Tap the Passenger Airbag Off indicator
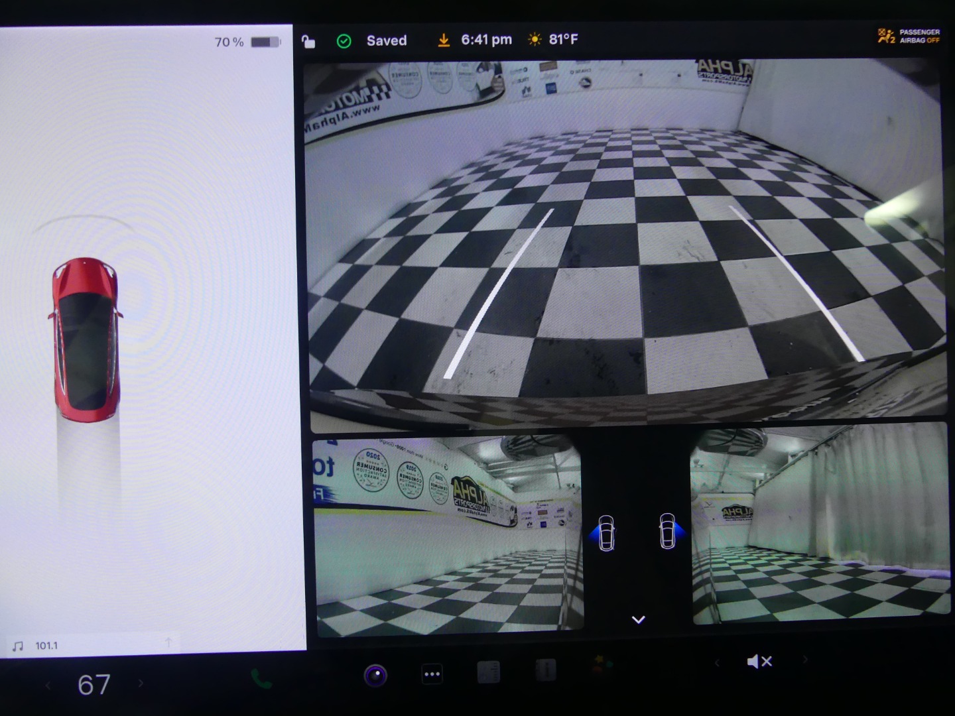955x716 pixels. point(909,36)
